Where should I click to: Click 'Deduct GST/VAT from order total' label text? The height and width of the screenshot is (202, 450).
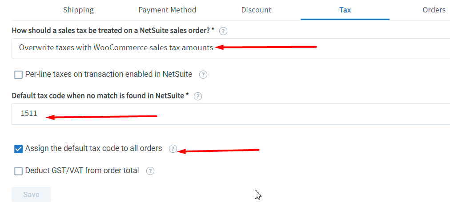point(82,171)
